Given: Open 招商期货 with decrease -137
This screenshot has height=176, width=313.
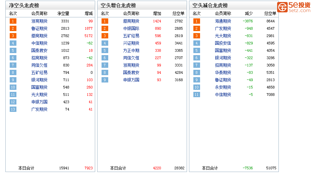Looking at the screenshot, I should coord(223,65).
